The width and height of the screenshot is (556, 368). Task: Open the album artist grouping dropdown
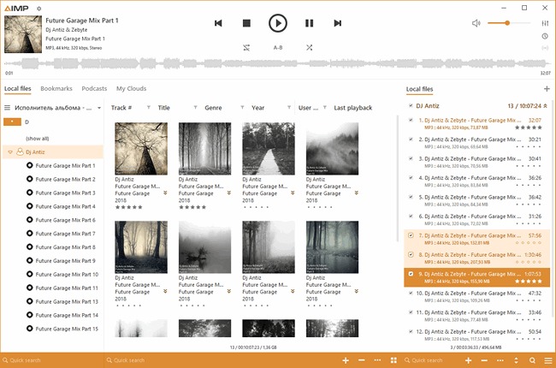[98, 108]
